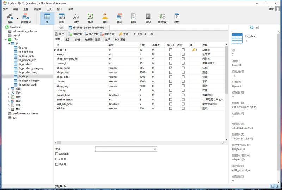This screenshot has height=190, width=282.
Task: Open the 自动运行 (Automation) toolbar icon
Action: (x=163, y=18)
